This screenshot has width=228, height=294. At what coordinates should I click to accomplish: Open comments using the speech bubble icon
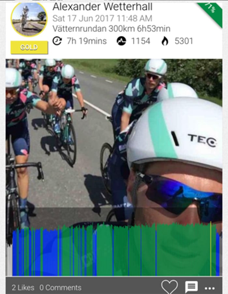coord(191,287)
